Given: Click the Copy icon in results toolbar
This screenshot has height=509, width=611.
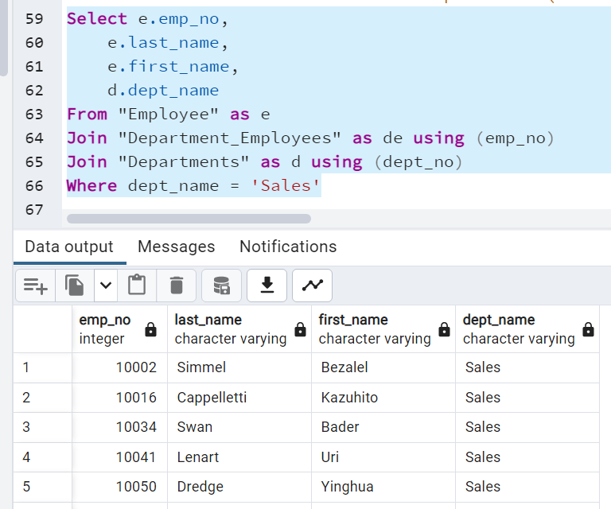Looking at the screenshot, I should coord(75,286).
